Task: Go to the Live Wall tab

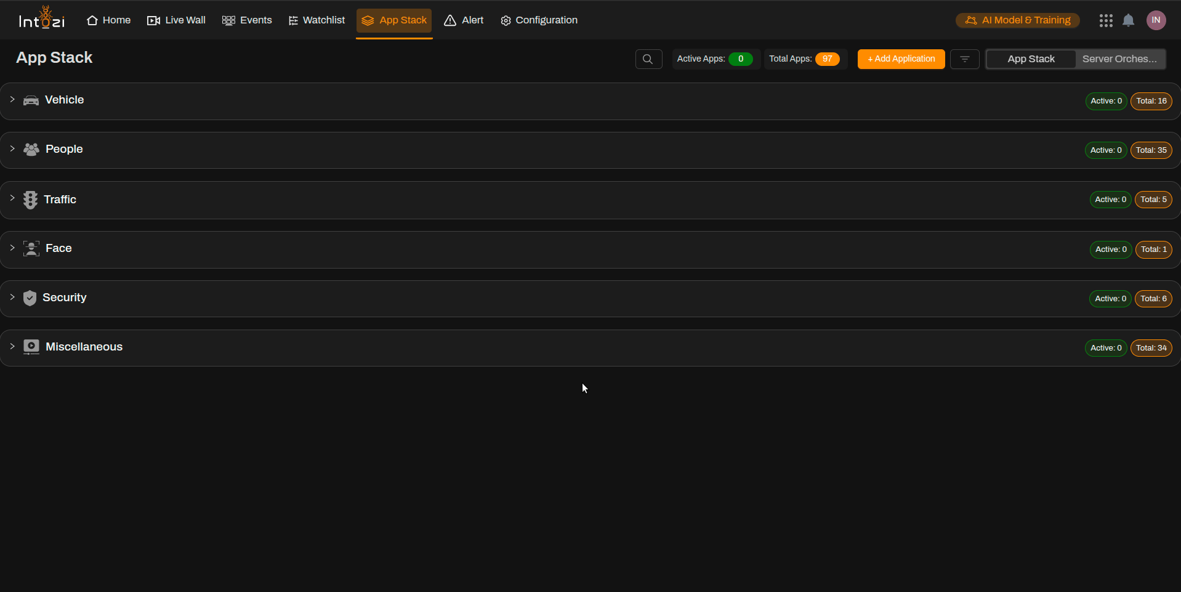Action: pyautogui.click(x=177, y=20)
